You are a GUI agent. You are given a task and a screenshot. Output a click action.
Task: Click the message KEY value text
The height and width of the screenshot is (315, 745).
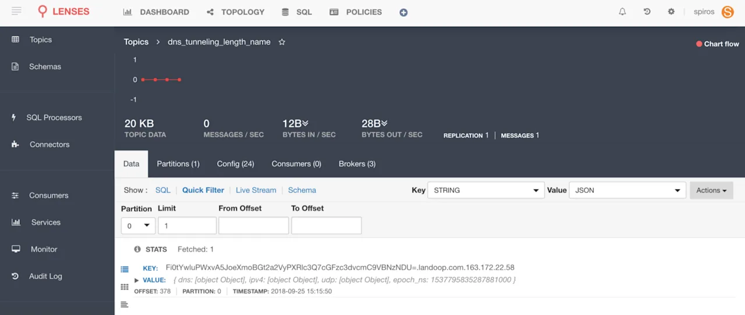pos(340,267)
